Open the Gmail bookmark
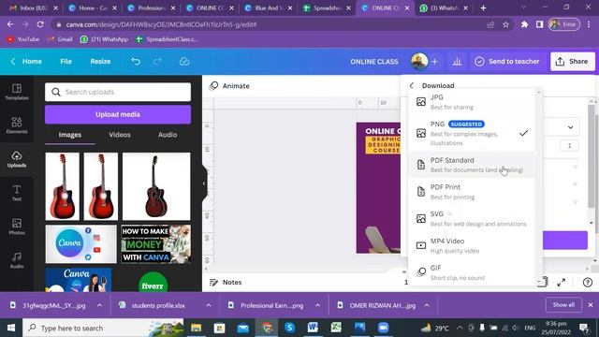 (x=60, y=39)
